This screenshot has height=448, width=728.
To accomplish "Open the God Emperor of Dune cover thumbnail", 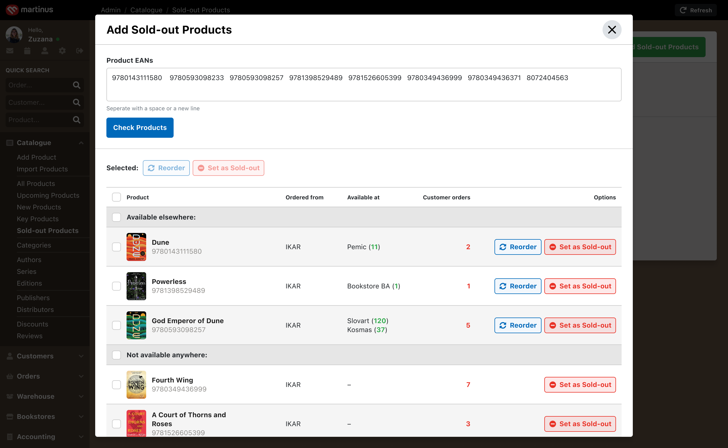I will [136, 325].
